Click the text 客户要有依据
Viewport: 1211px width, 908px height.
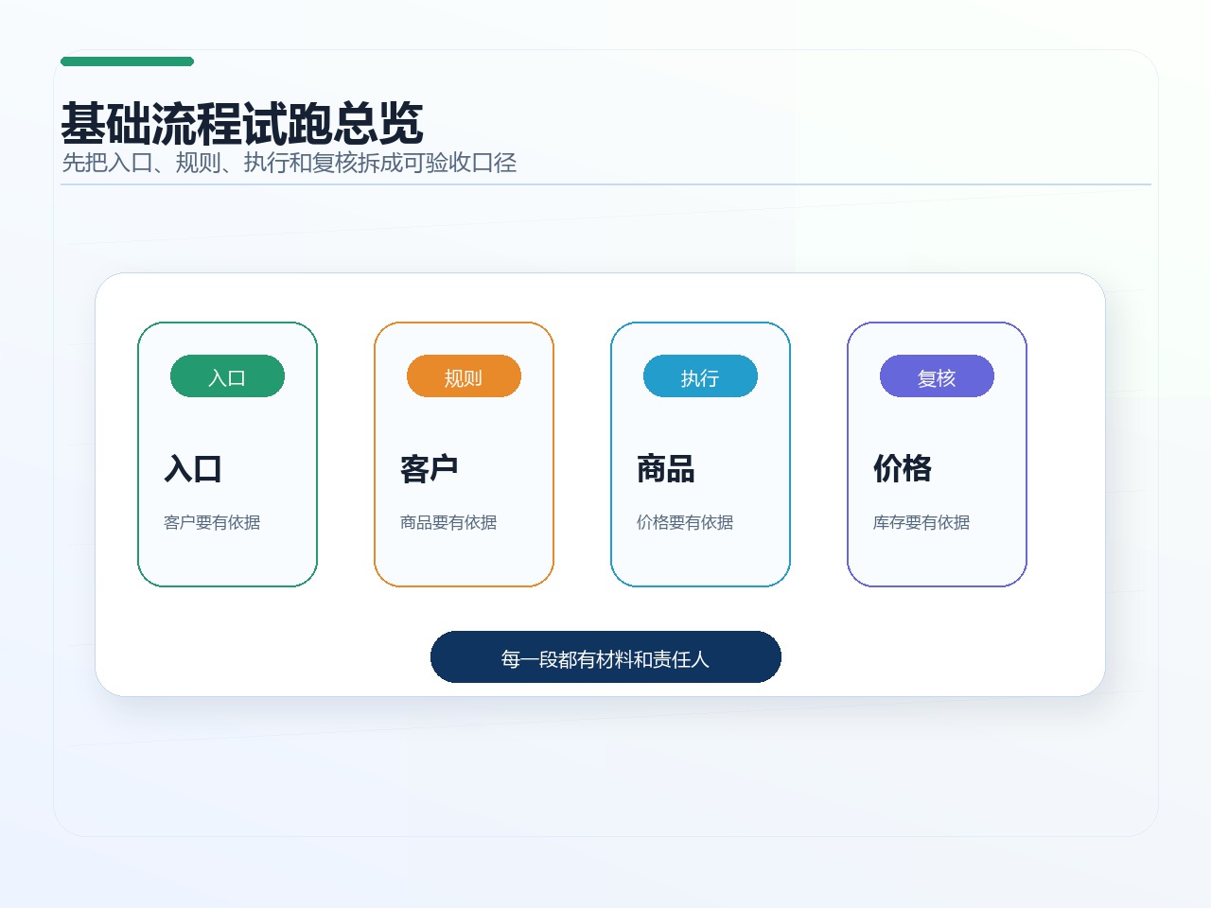pyautogui.click(x=212, y=522)
